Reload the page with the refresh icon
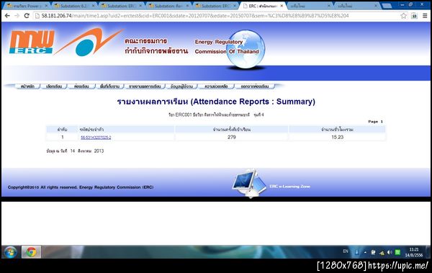The height and width of the screenshot is (273, 432). (27, 16)
